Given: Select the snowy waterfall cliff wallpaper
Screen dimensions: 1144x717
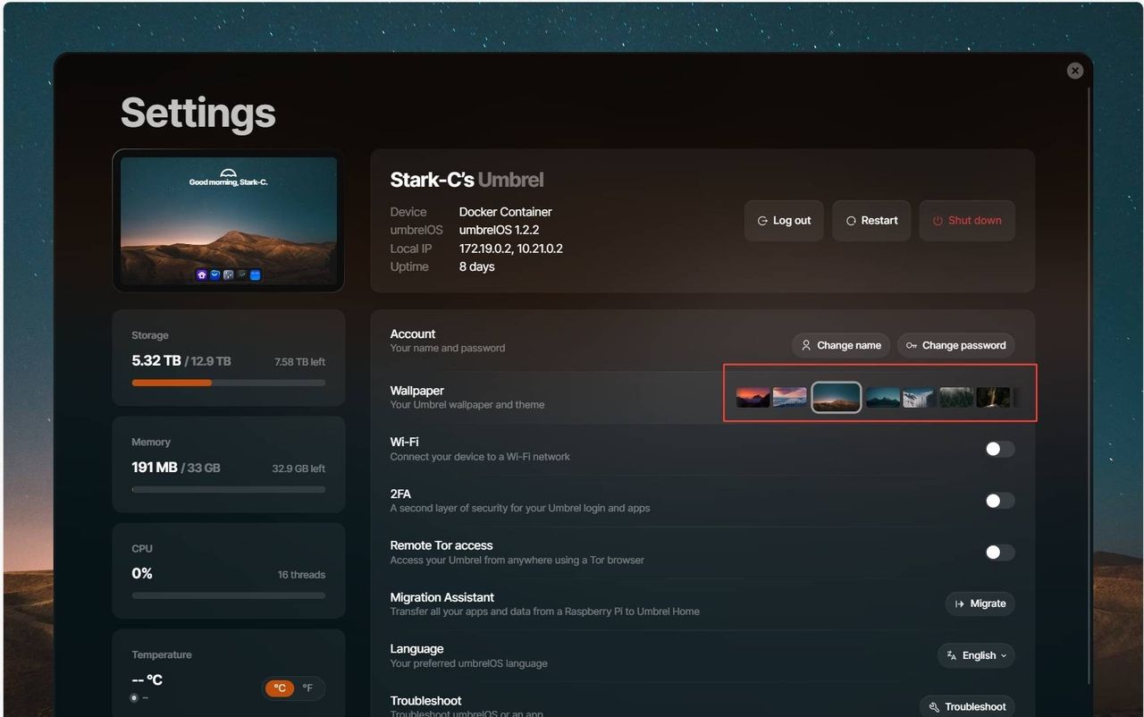Looking at the screenshot, I should coord(919,397).
